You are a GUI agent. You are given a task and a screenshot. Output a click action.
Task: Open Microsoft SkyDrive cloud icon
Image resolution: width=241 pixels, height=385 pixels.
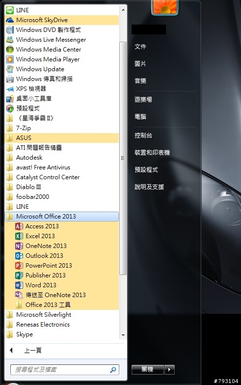coord(10,20)
